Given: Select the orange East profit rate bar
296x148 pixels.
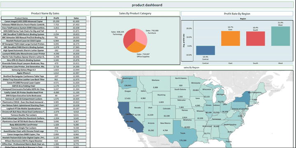Looking at the screenshot, I should coord(231,39).
